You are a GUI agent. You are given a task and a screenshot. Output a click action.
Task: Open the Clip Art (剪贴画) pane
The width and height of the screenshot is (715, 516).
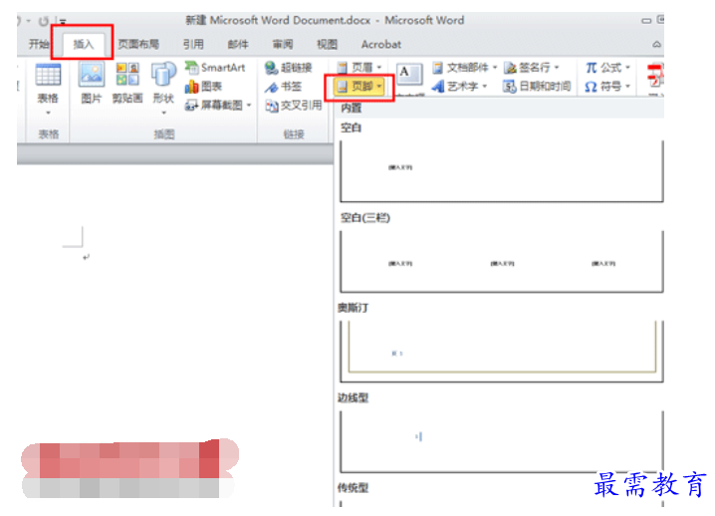[127, 84]
